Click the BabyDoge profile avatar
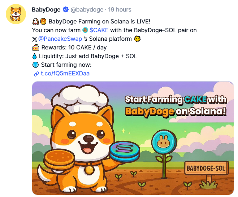 [x=16, y=14]
